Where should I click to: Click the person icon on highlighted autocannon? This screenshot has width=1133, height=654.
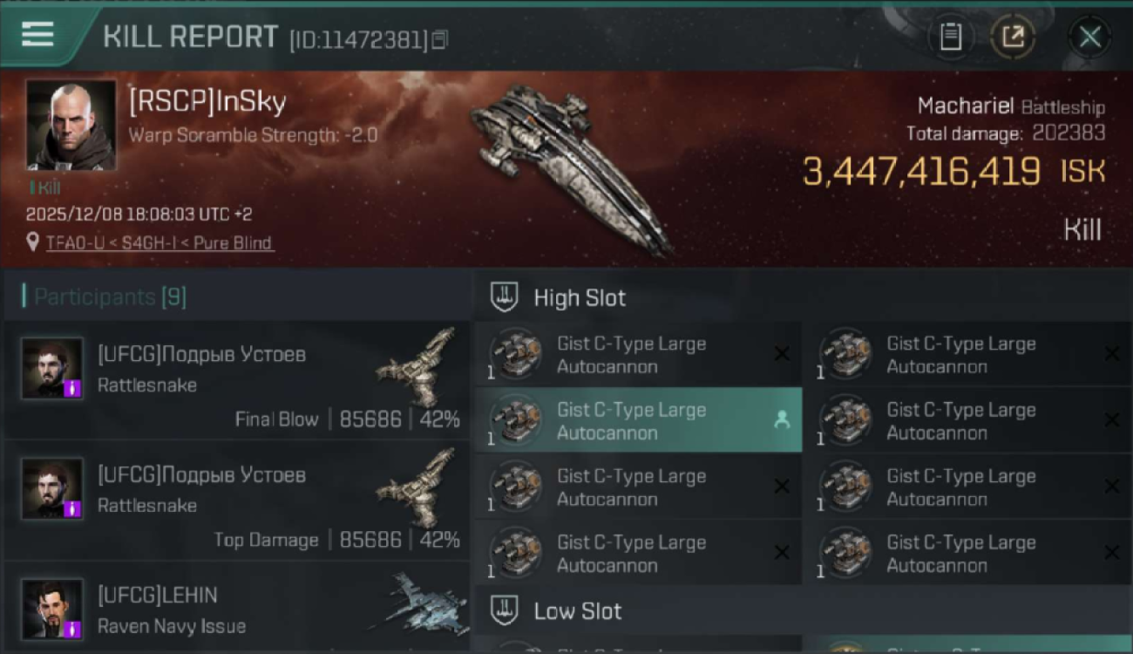click(782, 420)
